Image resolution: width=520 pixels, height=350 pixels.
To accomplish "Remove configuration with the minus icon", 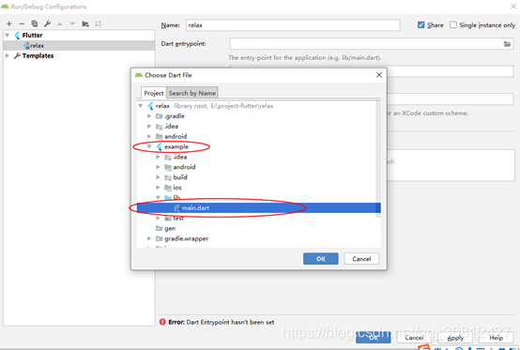I will coord(22,23).
